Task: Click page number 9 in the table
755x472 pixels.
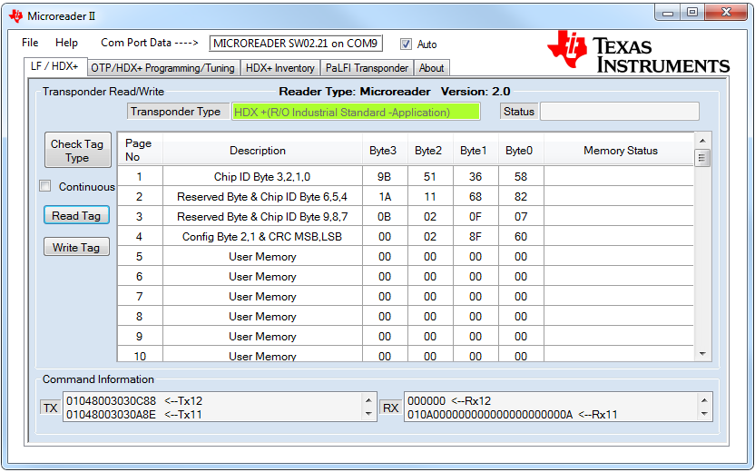Action: (x=139, y=337)
